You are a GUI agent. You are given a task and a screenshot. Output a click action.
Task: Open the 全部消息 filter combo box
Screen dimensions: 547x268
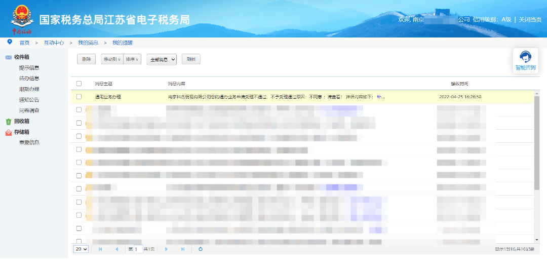click(162, 59)
